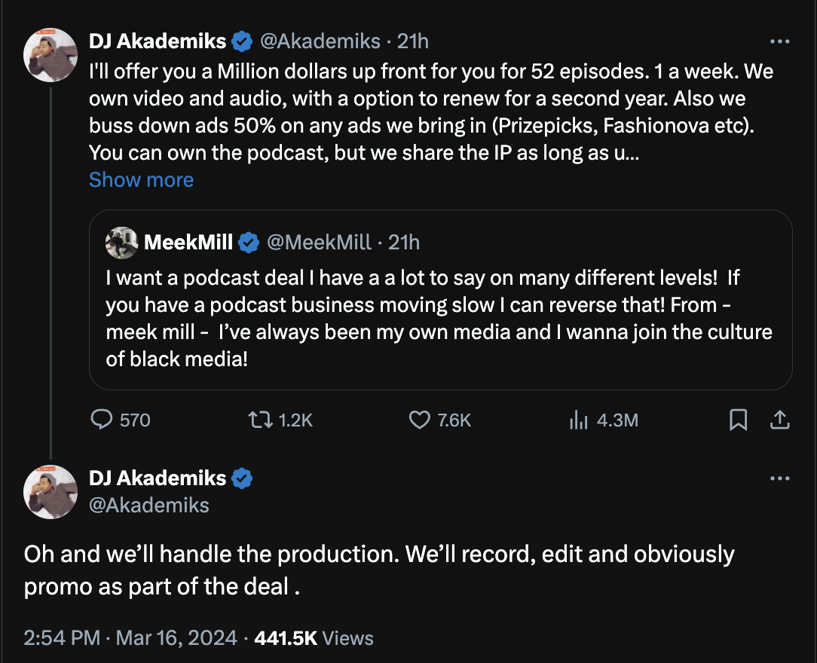Click the 441.5K Views count
The image size is (817, 663).
pyautogui.click(x=314, y=638)
